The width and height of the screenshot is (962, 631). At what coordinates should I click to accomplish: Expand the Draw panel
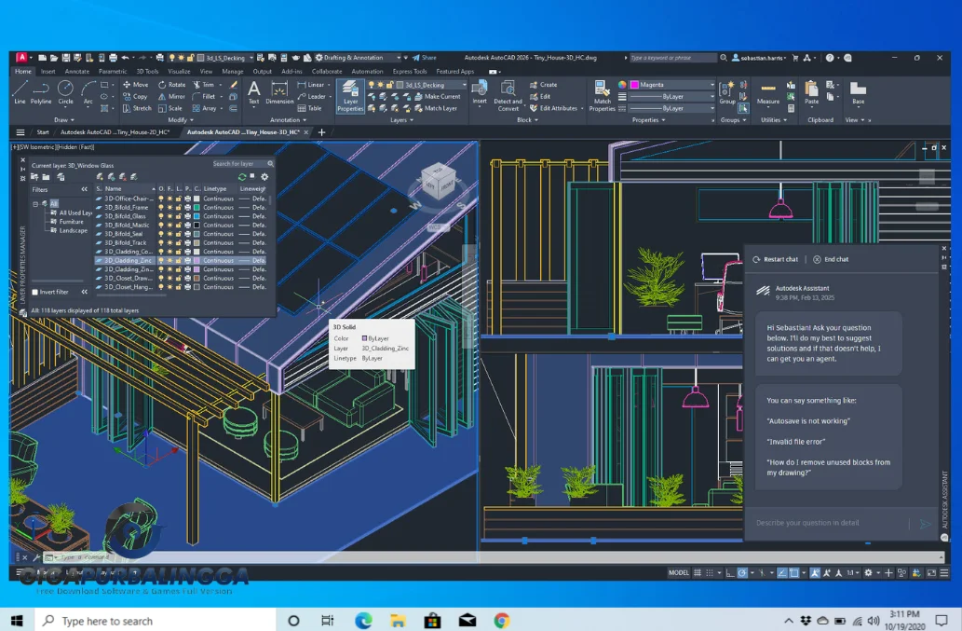[64, 120]
